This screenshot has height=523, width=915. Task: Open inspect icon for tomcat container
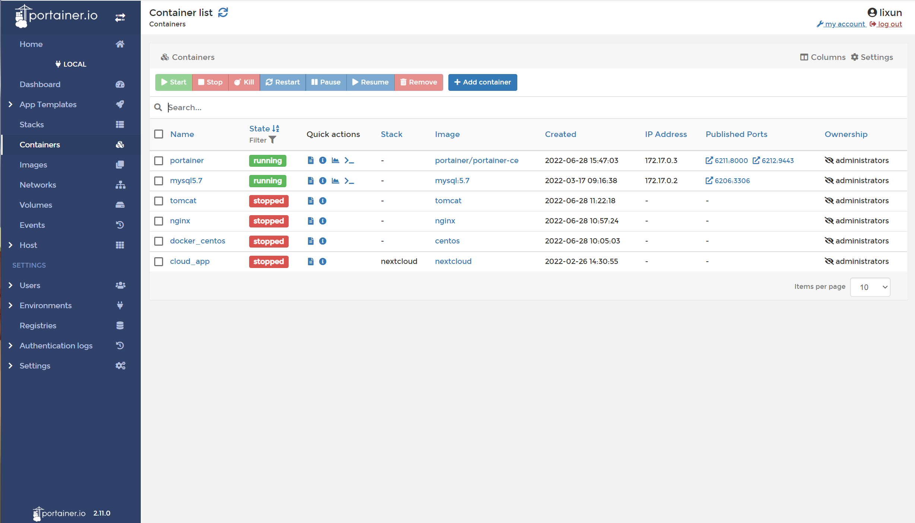(x=323, y=201)
